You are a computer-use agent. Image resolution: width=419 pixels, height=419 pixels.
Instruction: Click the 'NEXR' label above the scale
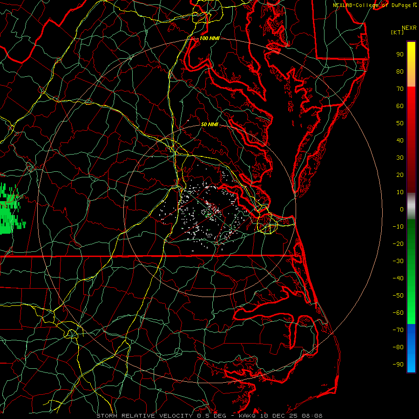[409, 28]
